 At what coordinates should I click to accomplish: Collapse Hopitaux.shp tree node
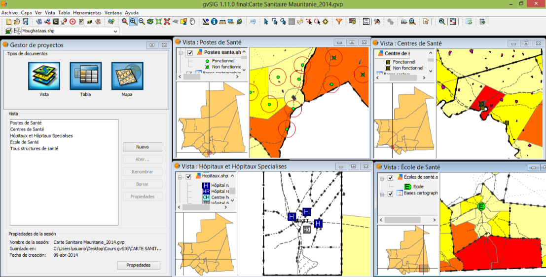tap(180, 177)
